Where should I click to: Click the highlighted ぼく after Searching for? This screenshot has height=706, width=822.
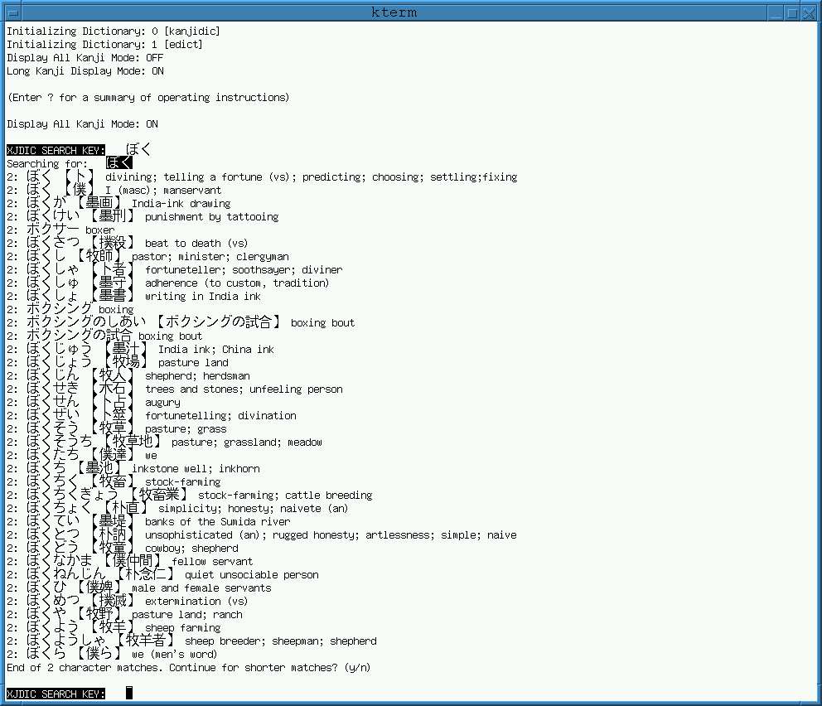click(118, 163)
